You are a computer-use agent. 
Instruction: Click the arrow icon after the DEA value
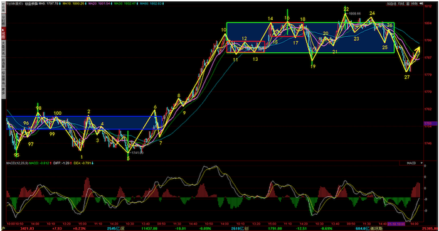pos(93,163)
